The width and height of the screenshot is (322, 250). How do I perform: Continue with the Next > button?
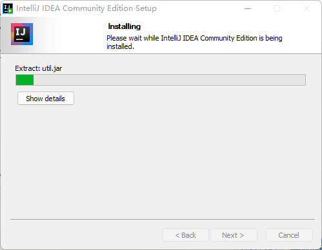(x=234, y=235)
